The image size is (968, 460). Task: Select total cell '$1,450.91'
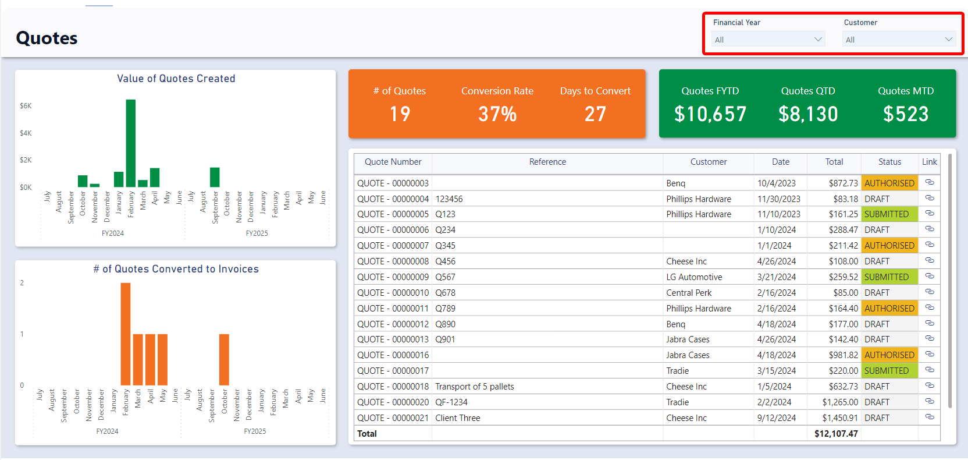835,417
